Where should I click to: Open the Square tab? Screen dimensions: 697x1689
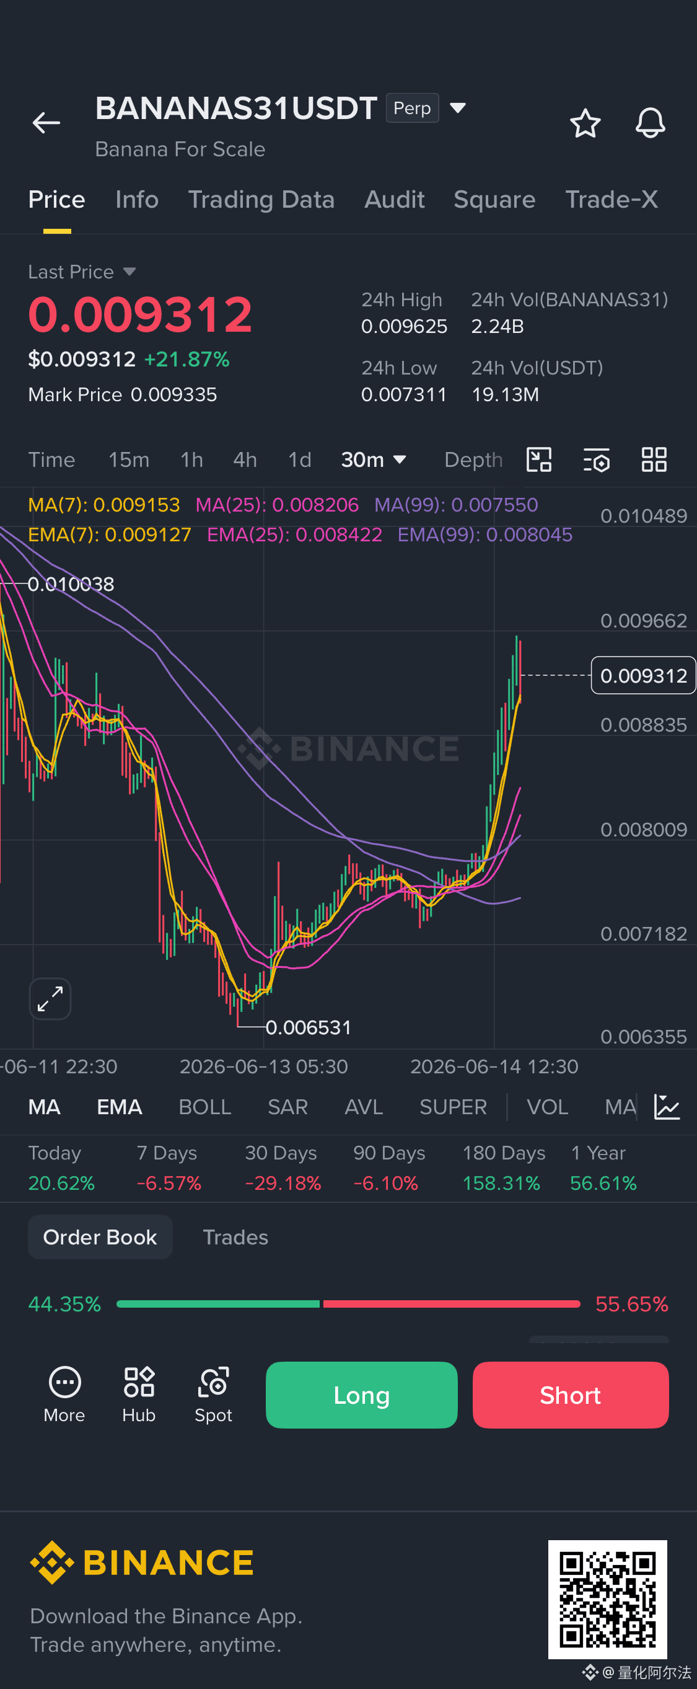[494, 199]
